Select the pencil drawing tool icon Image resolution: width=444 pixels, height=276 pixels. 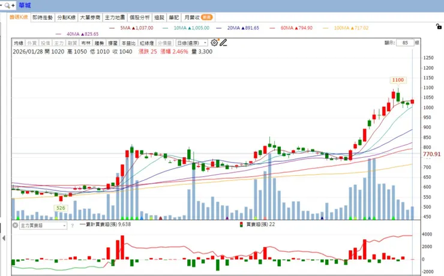(223, 43)
